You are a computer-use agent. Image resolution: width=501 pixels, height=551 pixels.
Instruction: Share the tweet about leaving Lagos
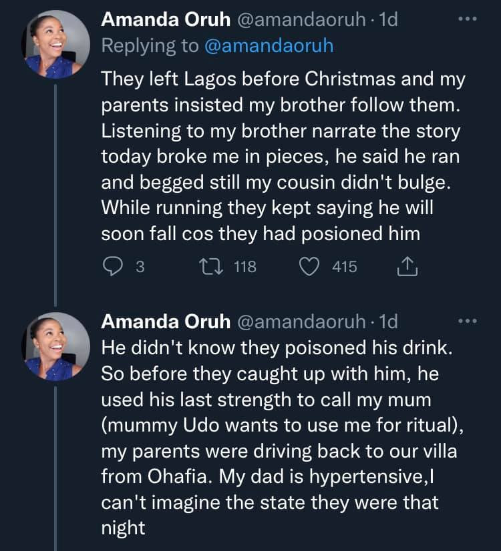[x=406, y=267]
